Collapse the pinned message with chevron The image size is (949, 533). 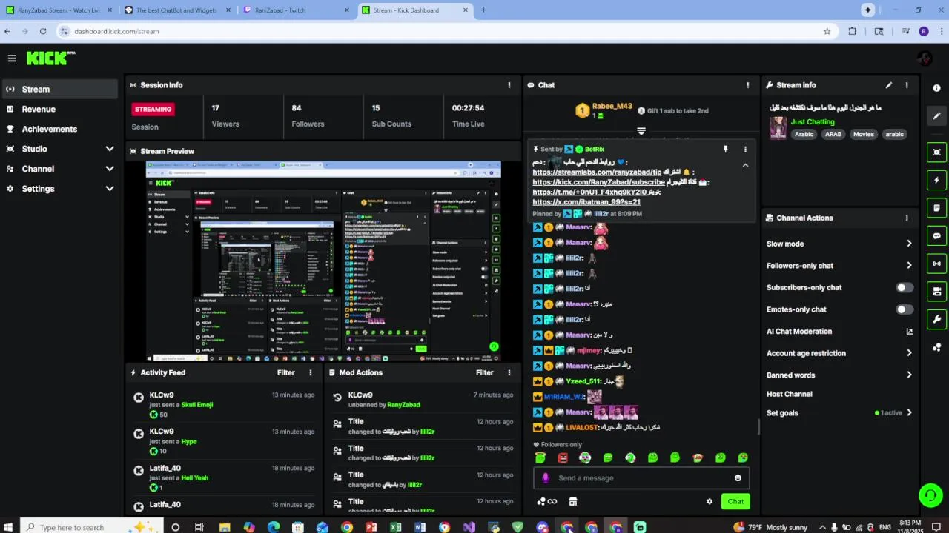click(x=745, y=165)
